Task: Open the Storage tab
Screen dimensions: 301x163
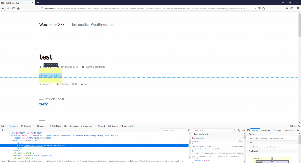Action: click(x=113, y=126)
